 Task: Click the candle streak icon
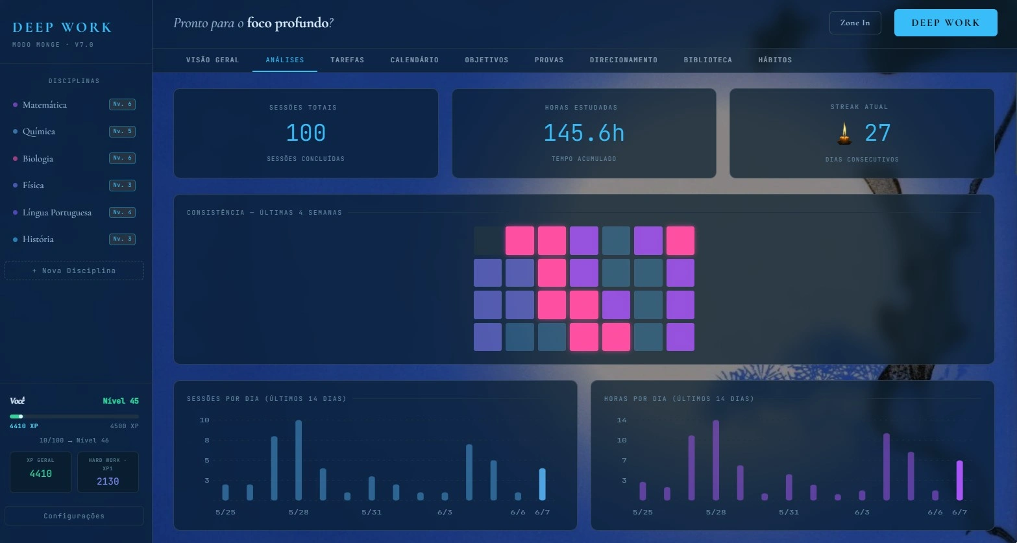pos(844,133)
